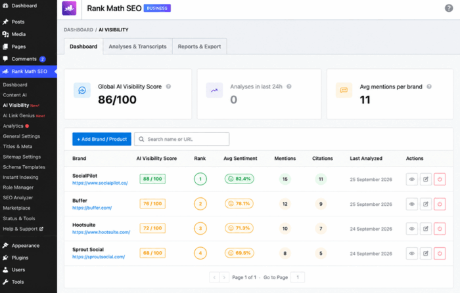Focus the Search name or URL field
Viewport: 460px width, 293px height.
point(182,140)
